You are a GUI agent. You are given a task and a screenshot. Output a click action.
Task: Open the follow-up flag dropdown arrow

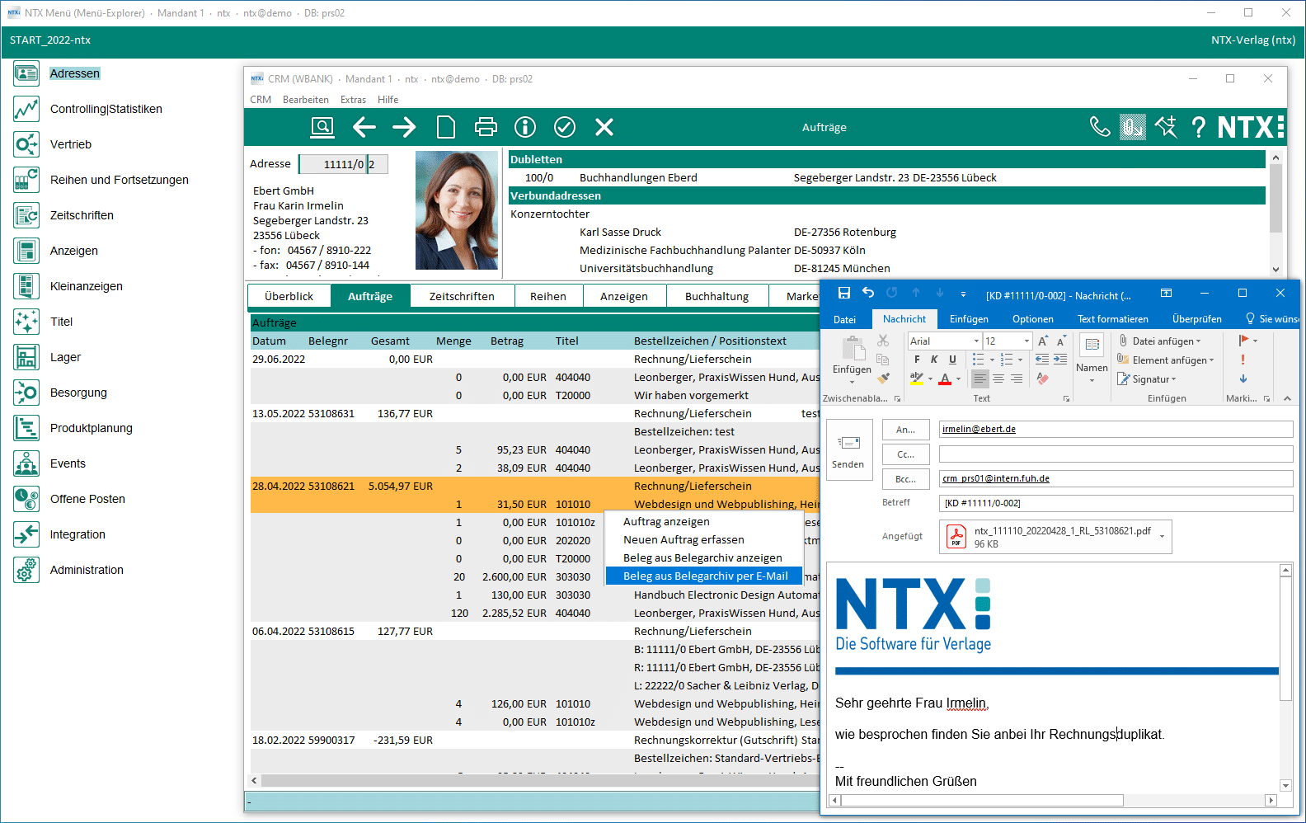click(1255, 341)
